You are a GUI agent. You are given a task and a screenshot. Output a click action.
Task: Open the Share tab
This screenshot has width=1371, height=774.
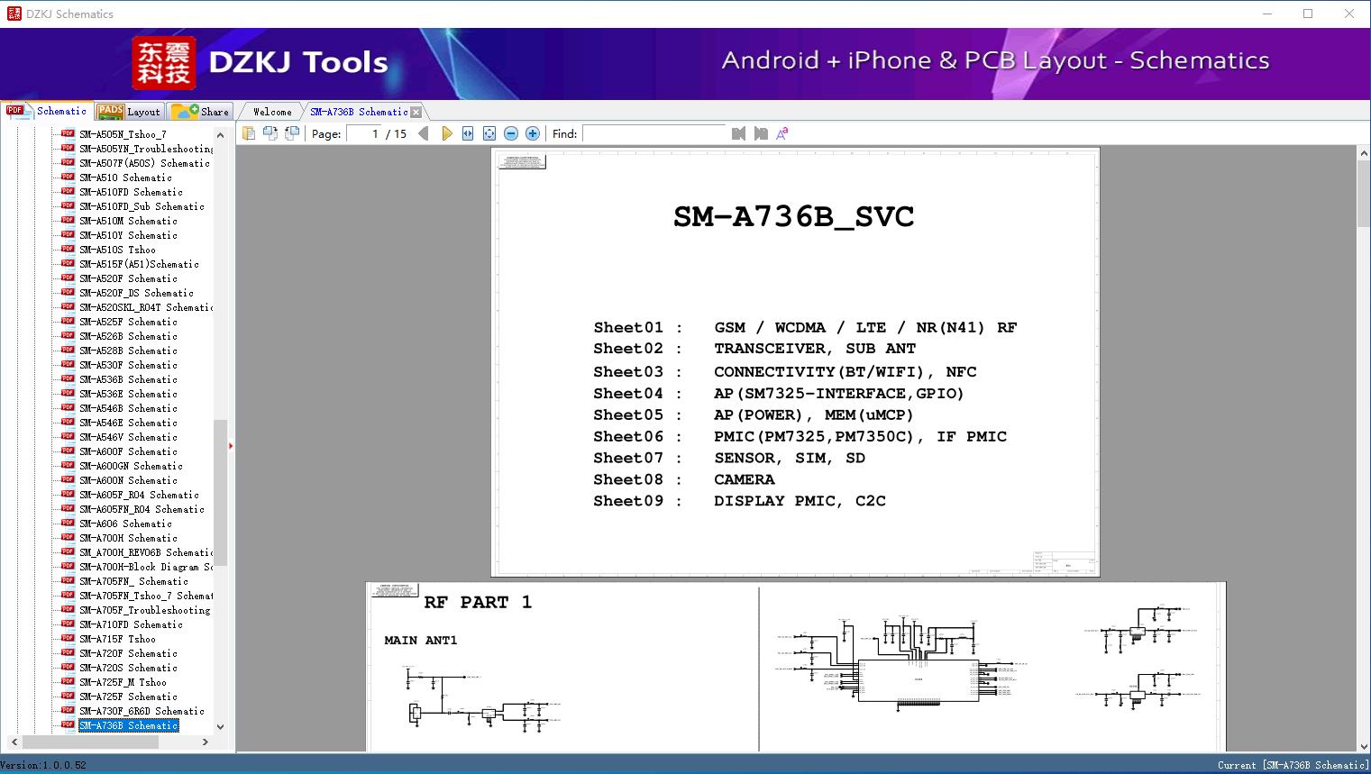[200, 112]
